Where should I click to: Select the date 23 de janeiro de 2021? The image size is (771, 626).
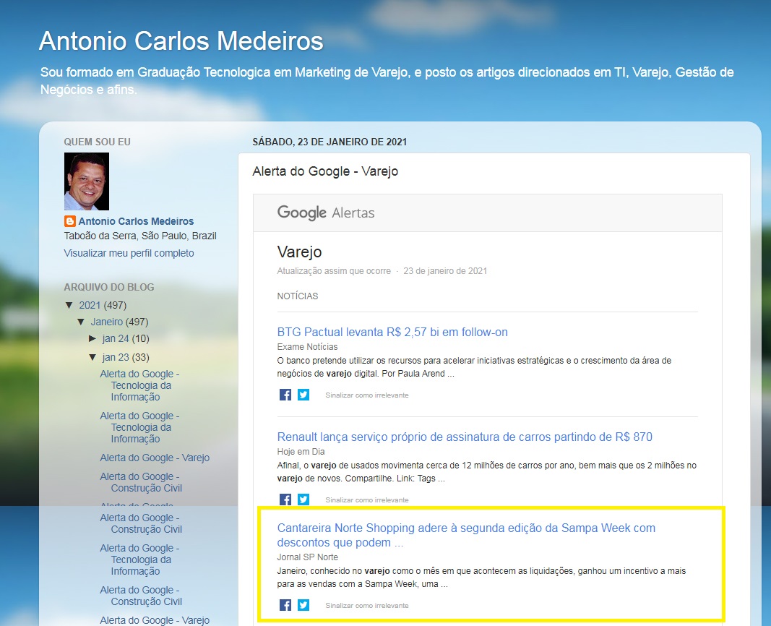445,271
